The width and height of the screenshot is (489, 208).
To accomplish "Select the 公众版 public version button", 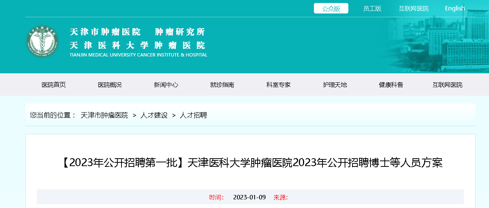I will (331, 9).
